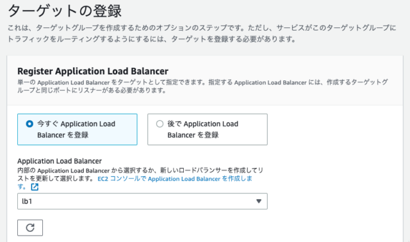This screenshot has height=242, width=410.
Task: Select the 今すぐ Application Load Balancer を登録 radio
Action: point(29,124)
